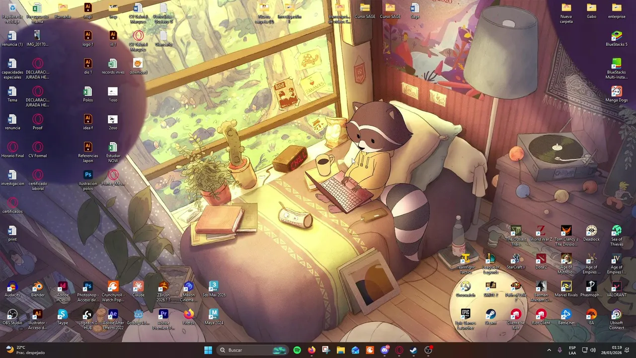The width and height of the screenshot is (636, 358).
Task: Select the Batman Arkham shortcut
Action: click(541, 292)
